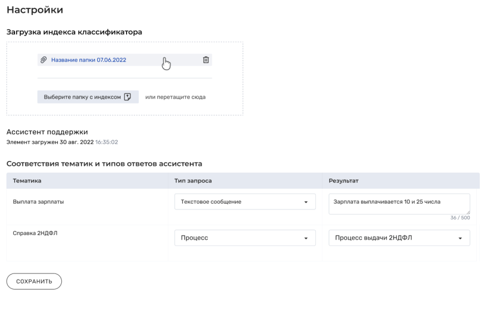The width and height of the screenshot is (502, 313).
Task: Click the text area resize handle corner
Action: [x=468, y=212]
